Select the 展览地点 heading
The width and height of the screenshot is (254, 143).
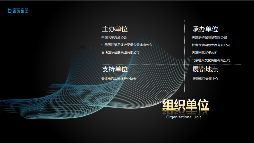(x=205, y=69)
